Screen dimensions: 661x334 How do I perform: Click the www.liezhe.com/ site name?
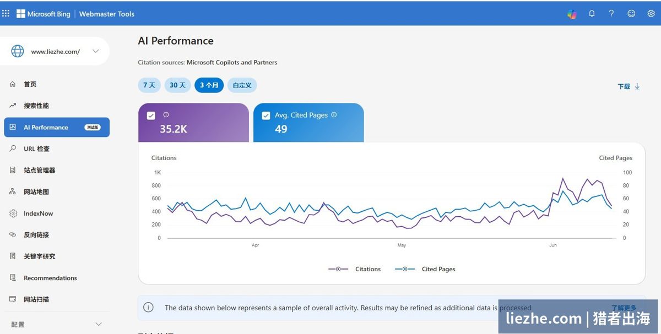pos(55,52)
